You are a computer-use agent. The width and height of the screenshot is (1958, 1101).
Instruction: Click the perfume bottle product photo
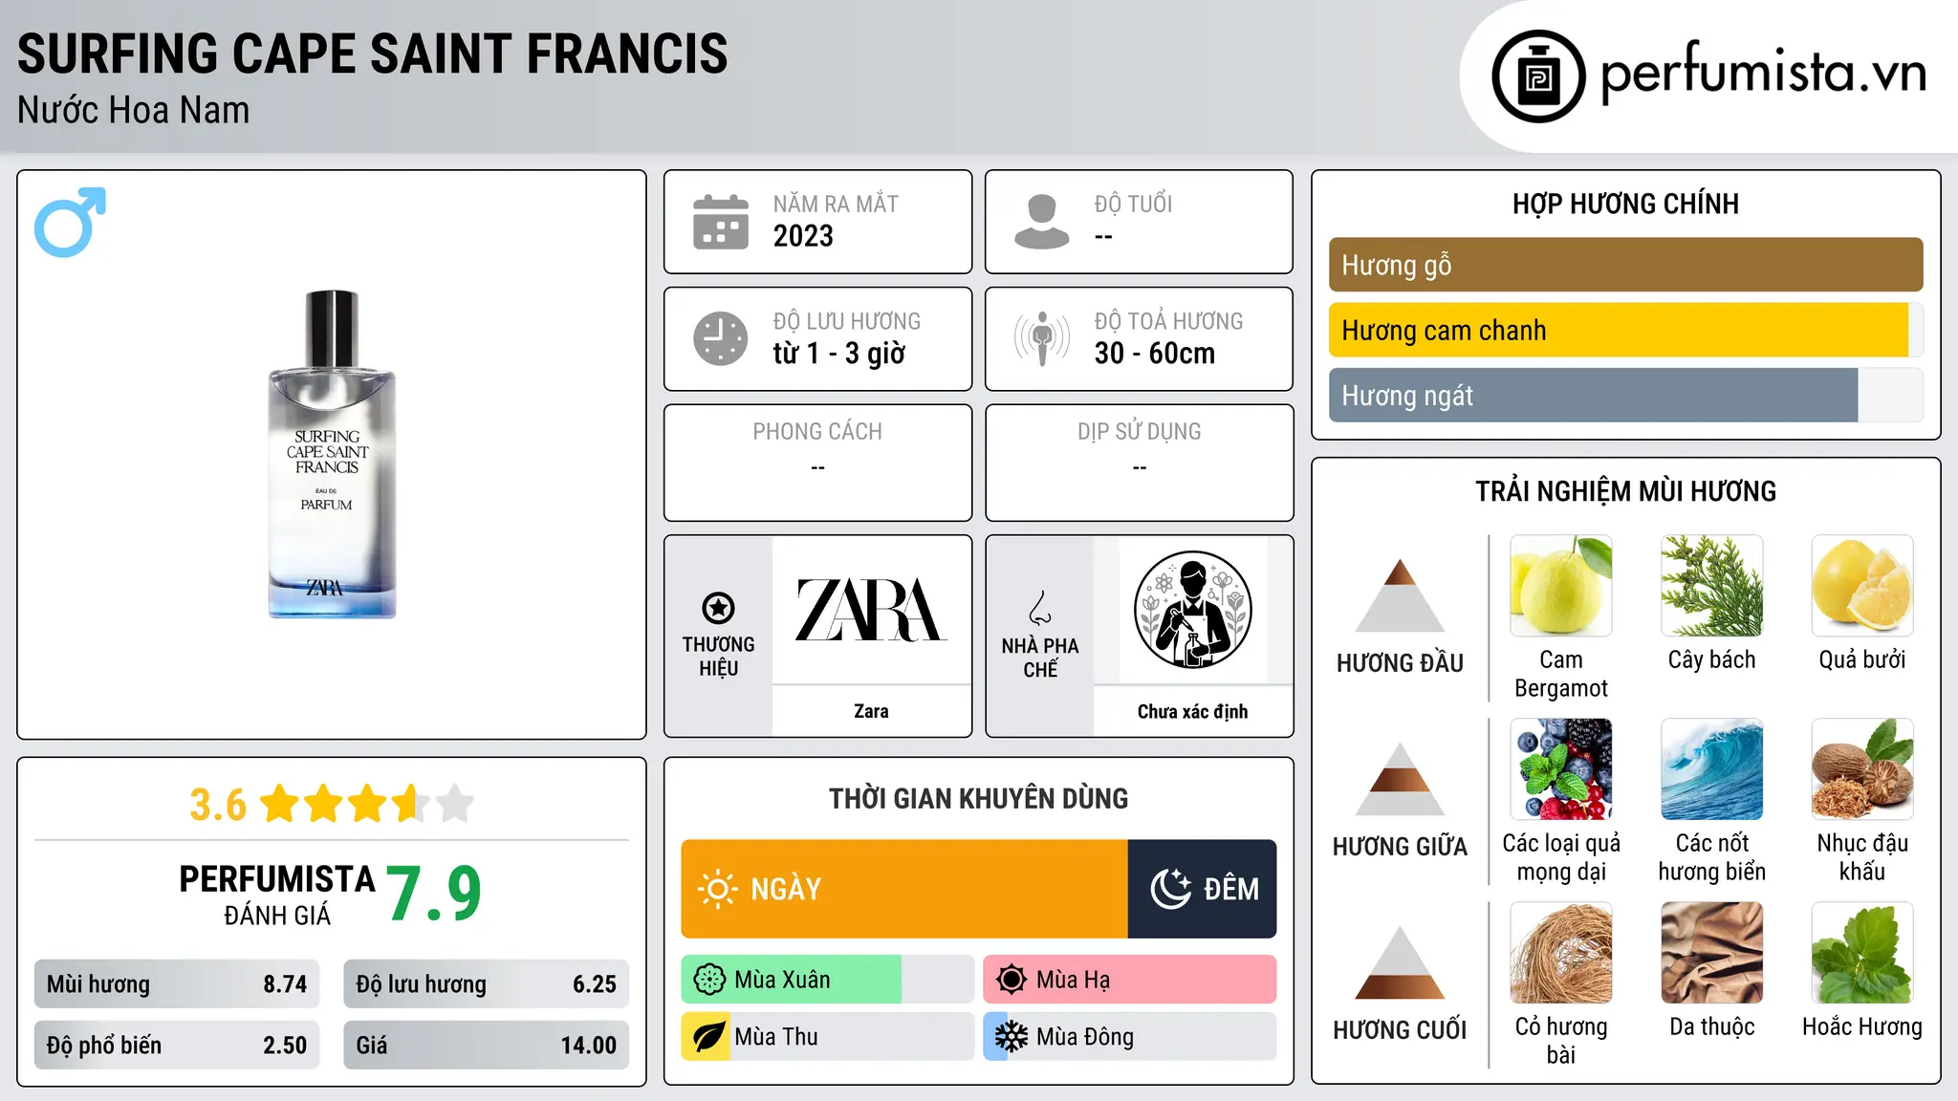332,454
